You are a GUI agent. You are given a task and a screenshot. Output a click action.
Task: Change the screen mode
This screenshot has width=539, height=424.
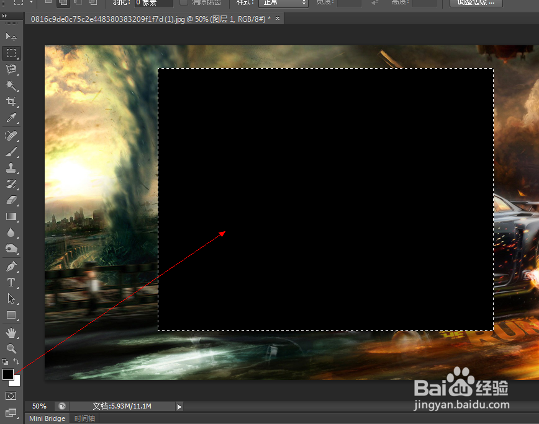point(11,412)
